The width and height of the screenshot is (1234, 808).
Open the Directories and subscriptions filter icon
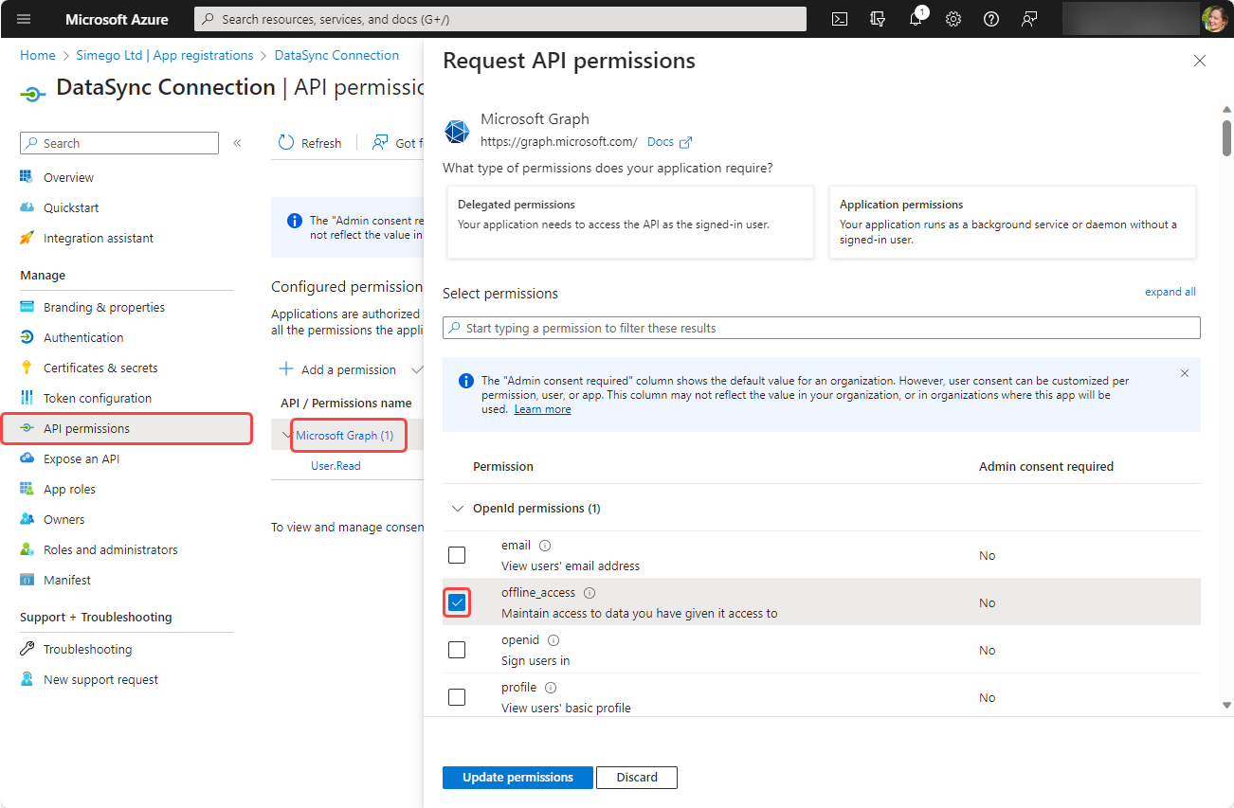coord(878,19)
